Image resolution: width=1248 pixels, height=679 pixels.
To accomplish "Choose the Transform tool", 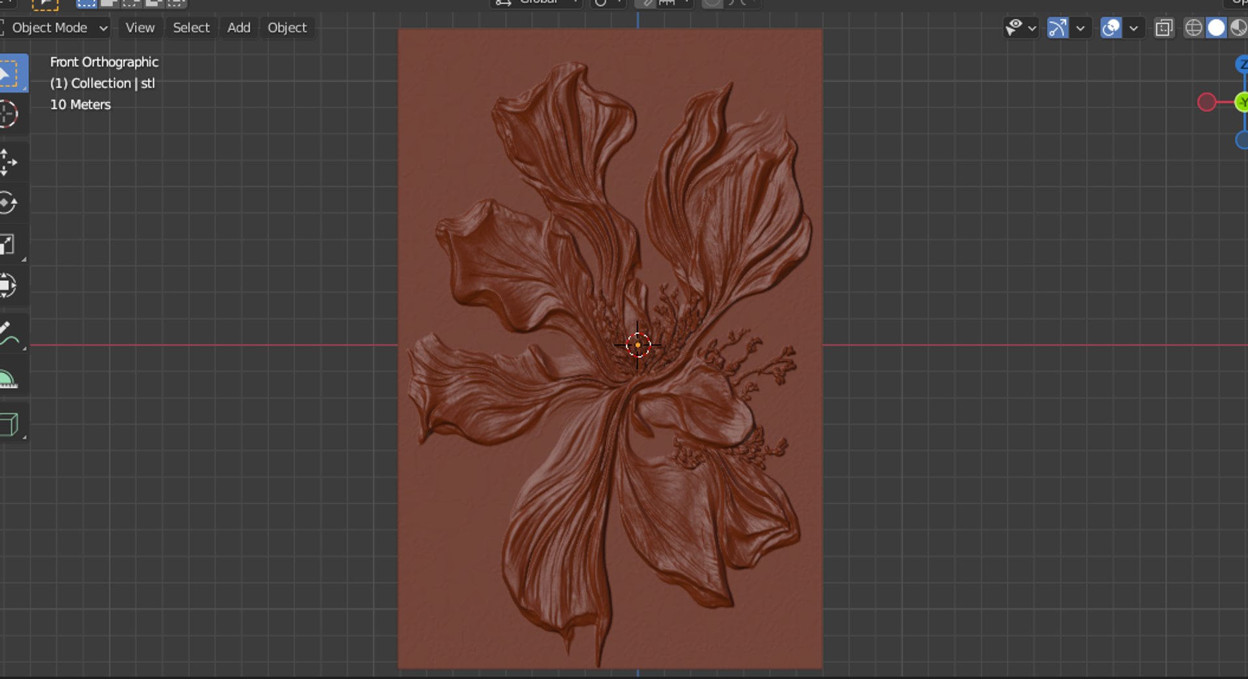I will click(x=8, y=286).
